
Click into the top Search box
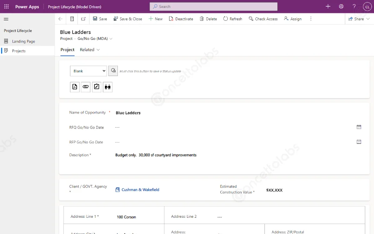point(213,7)
